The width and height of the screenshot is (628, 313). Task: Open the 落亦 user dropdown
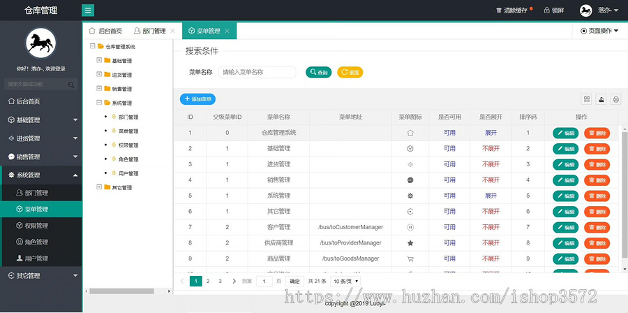[608, 10]
